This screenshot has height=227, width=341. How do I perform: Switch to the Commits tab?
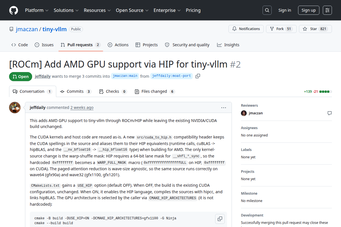(76, 91)
